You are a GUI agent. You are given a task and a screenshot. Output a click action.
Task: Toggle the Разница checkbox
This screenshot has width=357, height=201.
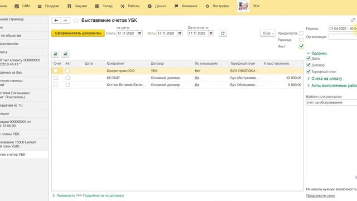pyautogui.click(x=301, y=40)
